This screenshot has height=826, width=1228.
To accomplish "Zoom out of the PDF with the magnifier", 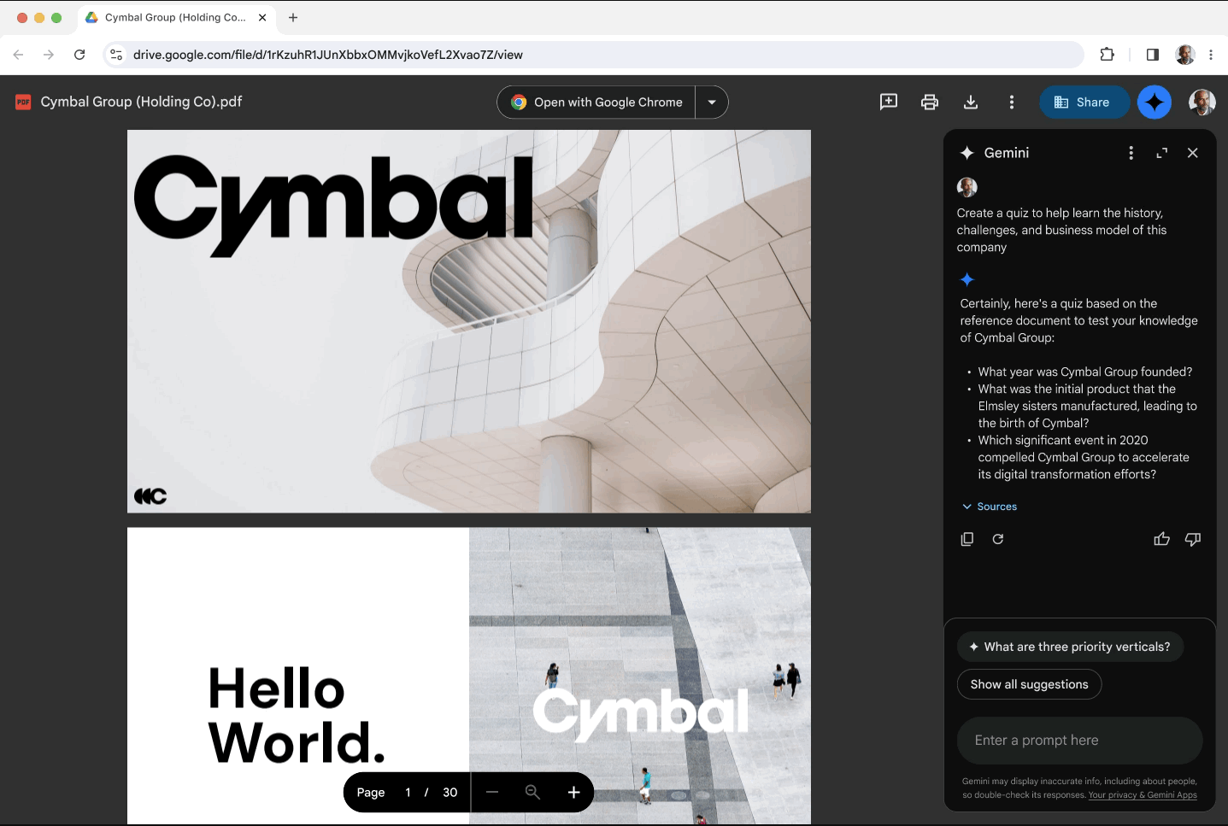I will pyautogui.click(x=532, y=792).
